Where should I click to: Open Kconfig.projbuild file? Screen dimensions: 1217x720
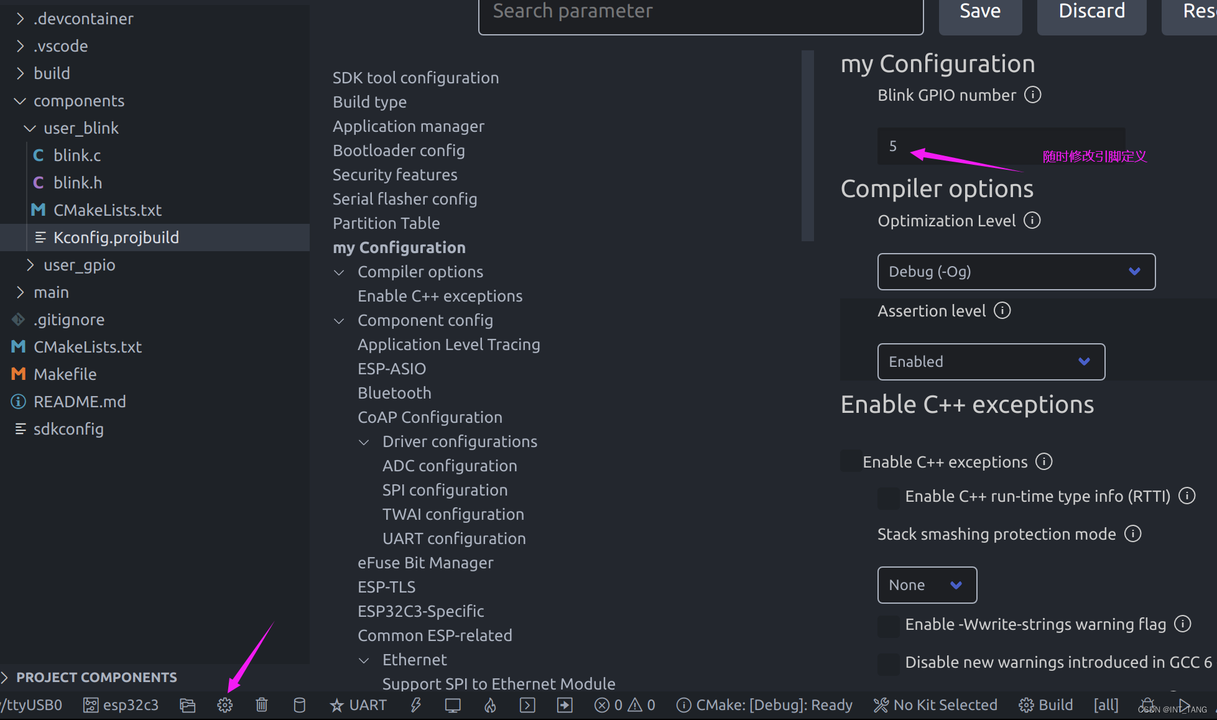[x=116, y=238]
